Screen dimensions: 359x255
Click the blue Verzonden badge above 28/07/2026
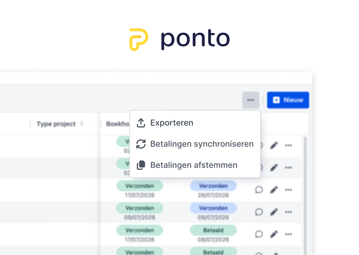click(x=213, y=186)
